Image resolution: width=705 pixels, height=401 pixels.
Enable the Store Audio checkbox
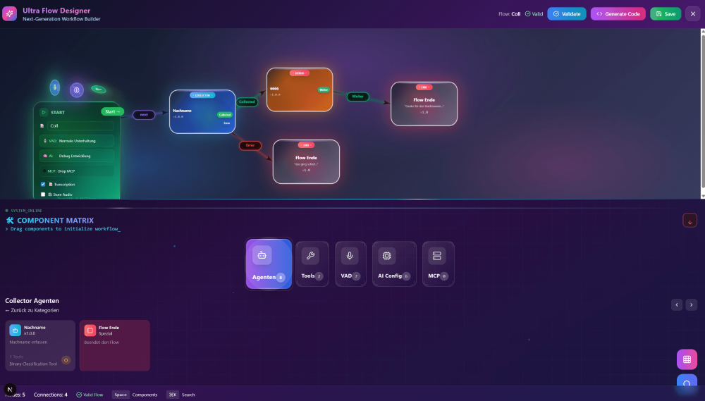pos(43,194)
